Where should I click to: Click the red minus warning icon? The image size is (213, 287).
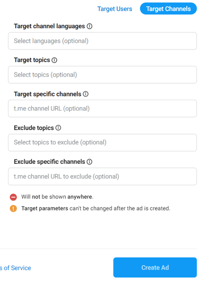13,197
